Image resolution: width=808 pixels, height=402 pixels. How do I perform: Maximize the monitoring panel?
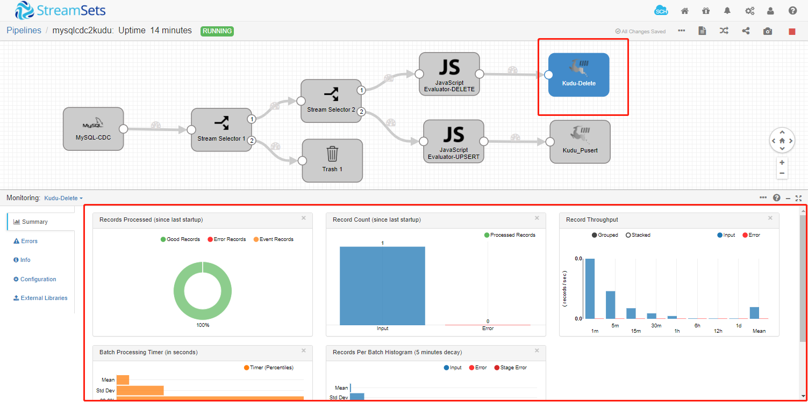(x=799, y=198)
